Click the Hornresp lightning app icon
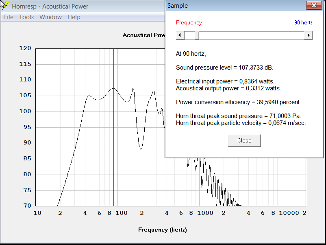The image size is (326, 245). [4, 6]
